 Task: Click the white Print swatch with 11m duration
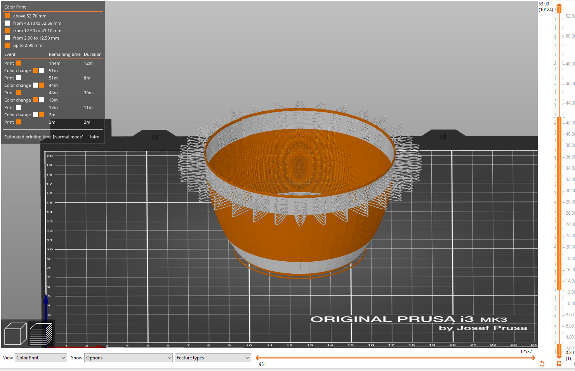pos(18,107)
